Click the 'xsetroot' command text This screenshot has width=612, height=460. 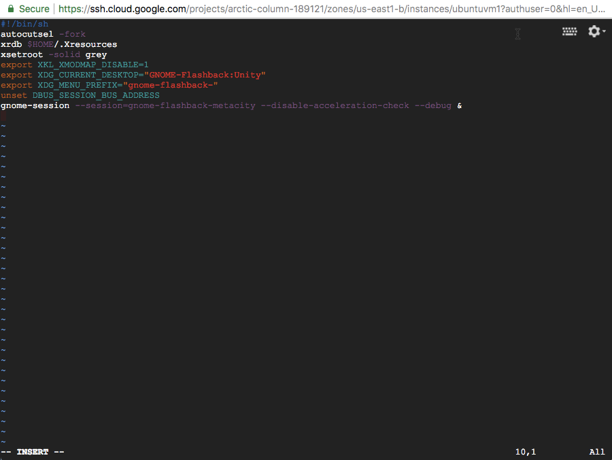coord(22,54)
